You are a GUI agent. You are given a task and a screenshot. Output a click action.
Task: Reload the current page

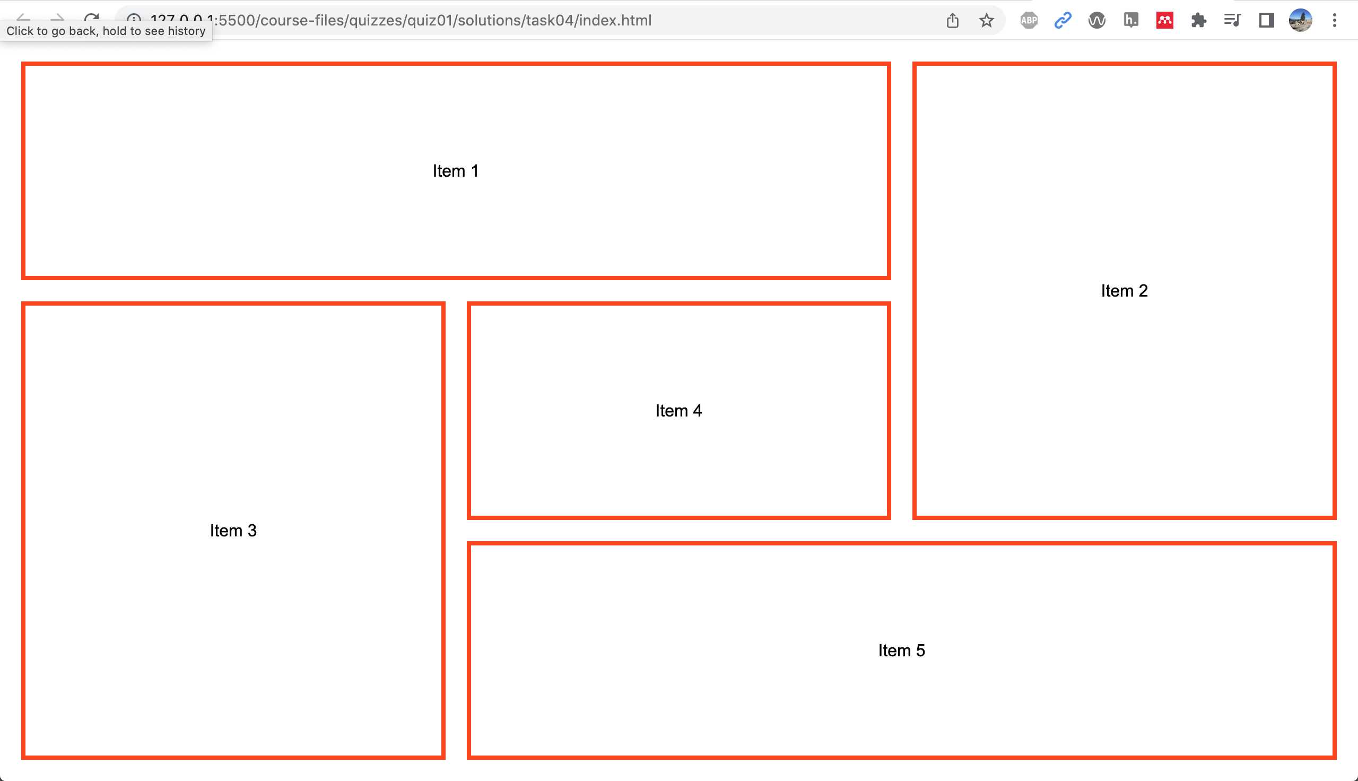click(92, 17)
